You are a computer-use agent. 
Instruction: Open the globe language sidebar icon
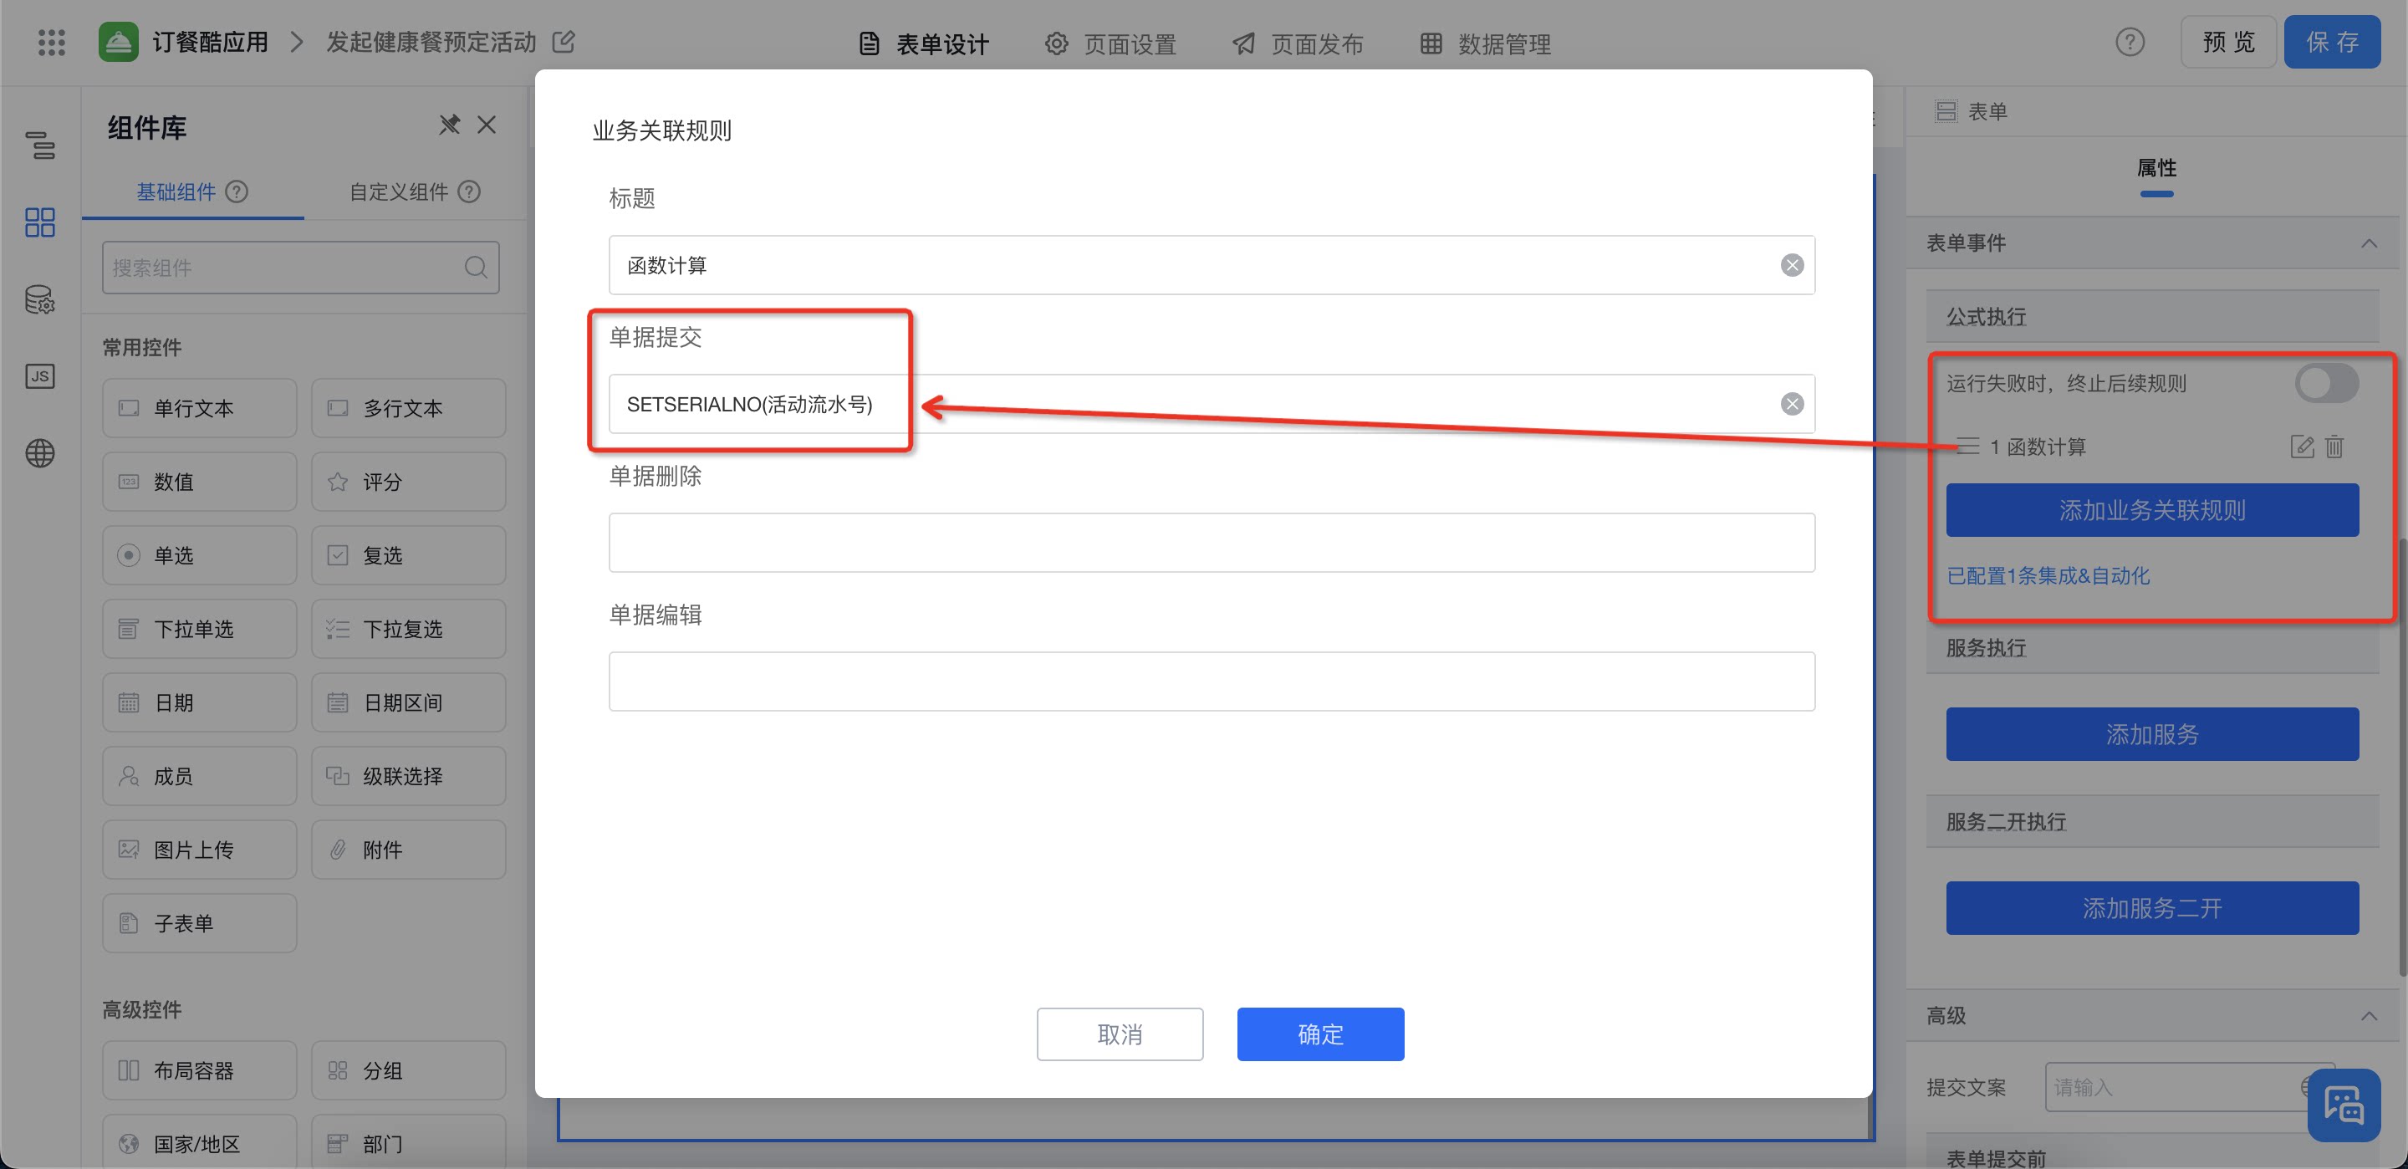pos(39,453)
